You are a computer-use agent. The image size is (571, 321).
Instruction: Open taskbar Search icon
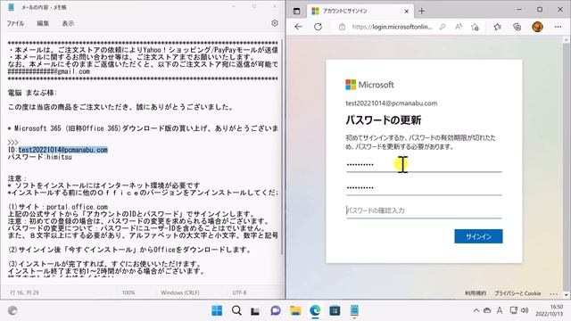coord(236,310)
